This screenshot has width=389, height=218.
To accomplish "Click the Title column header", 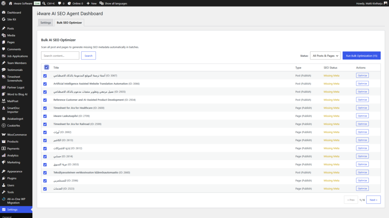I will click(x=56, y=67).
